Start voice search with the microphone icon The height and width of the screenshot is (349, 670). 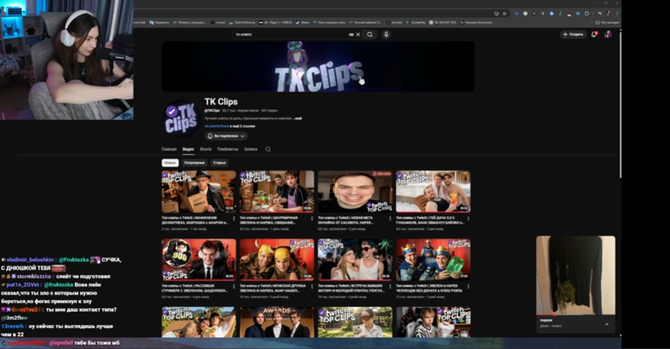click(386, 35)
